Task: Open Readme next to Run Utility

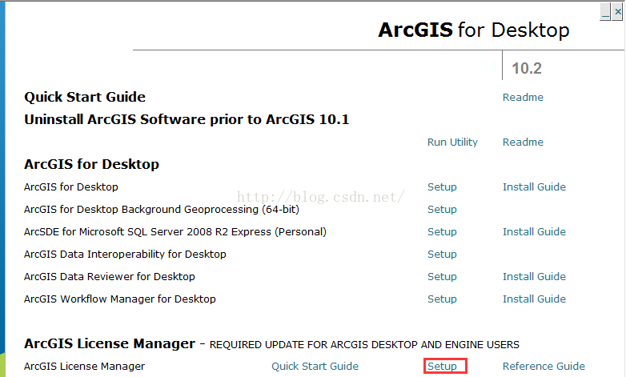Action: click(523, 142)
